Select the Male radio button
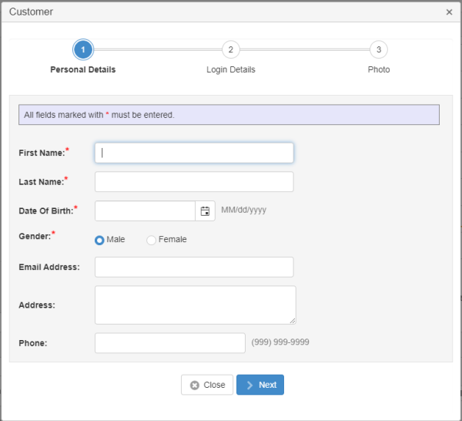Screen dimensions: 462x421 [99, 240]
